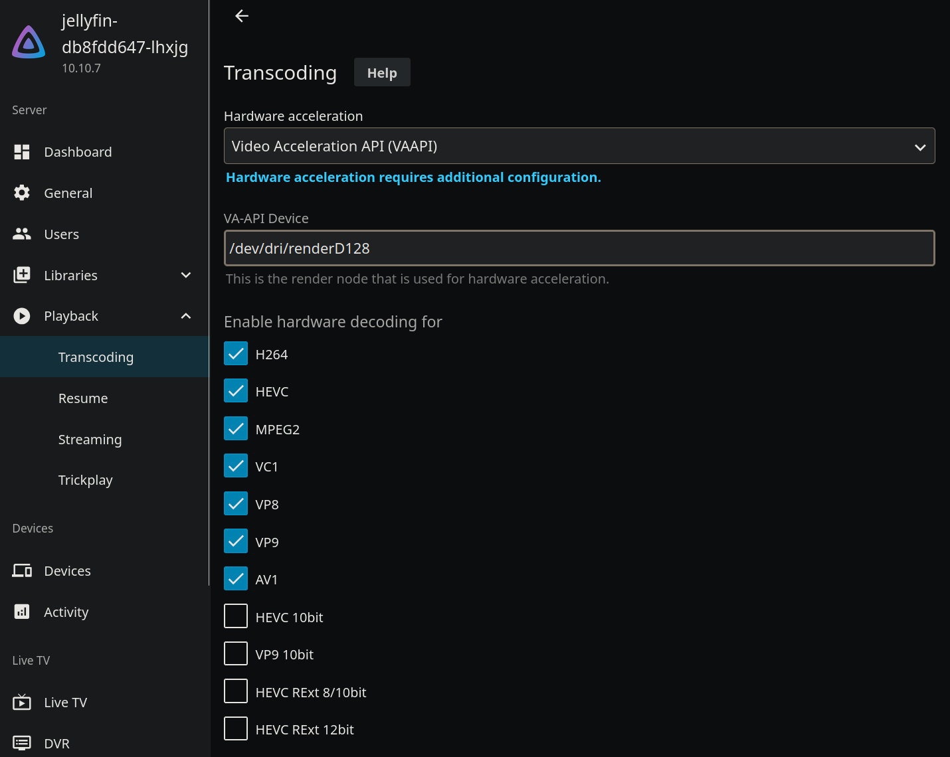Click the Users people icon
The height and width of the screenshot is (757, 950).
point(22,234)
